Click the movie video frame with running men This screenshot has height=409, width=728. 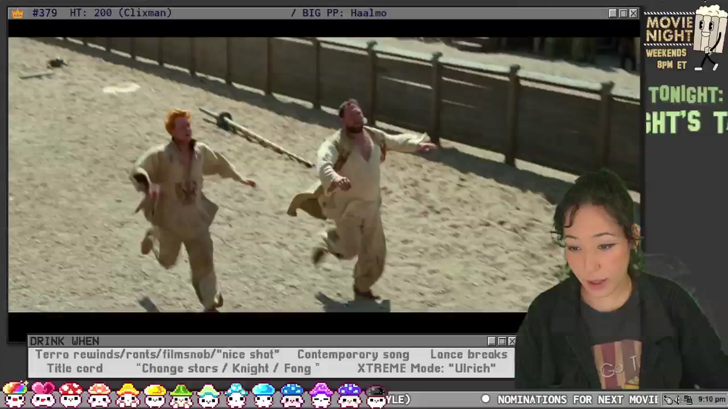coord(324,175)
